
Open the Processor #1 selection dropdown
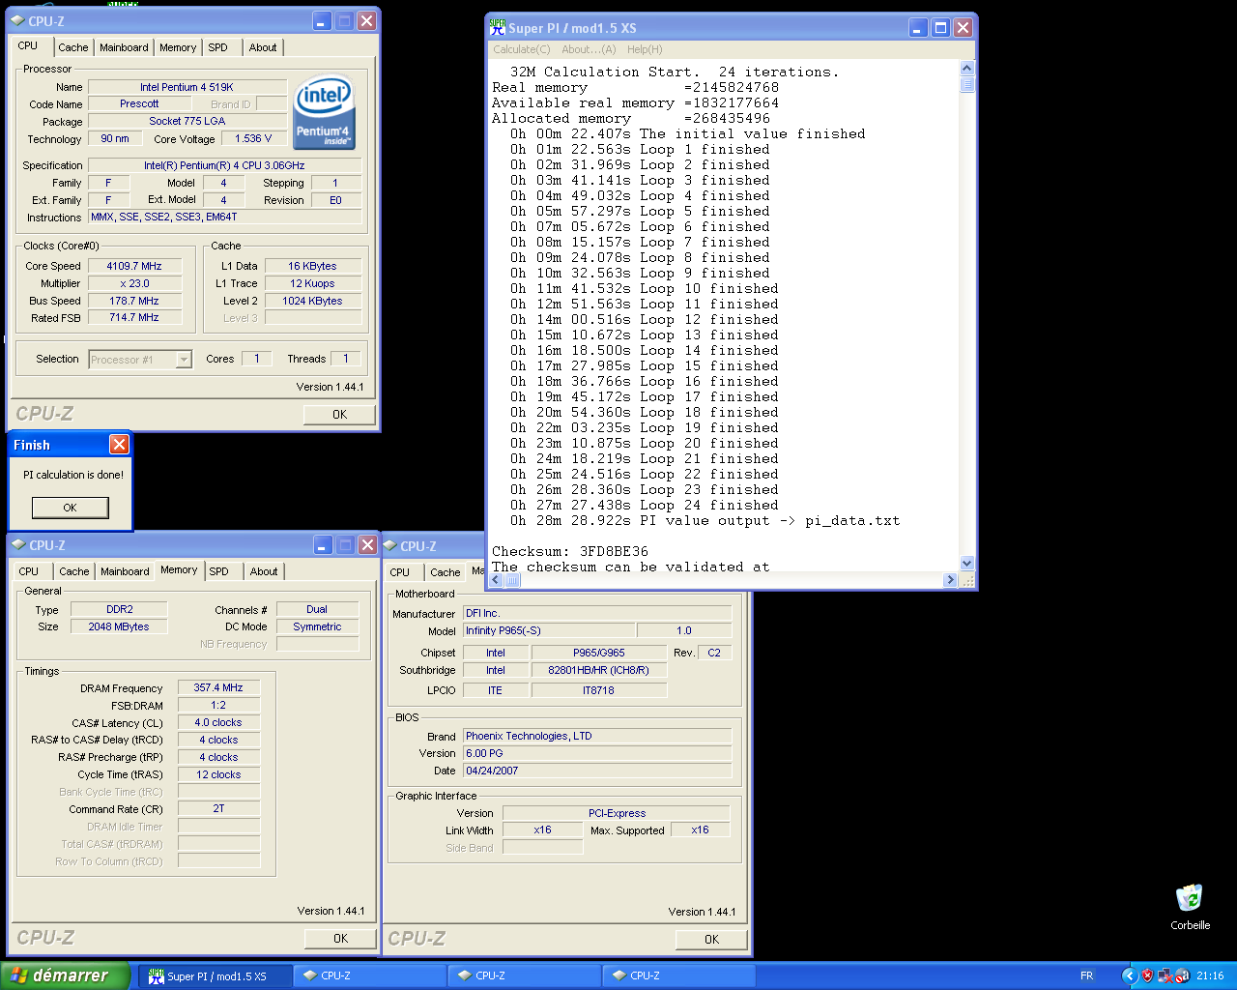(184, 360)
